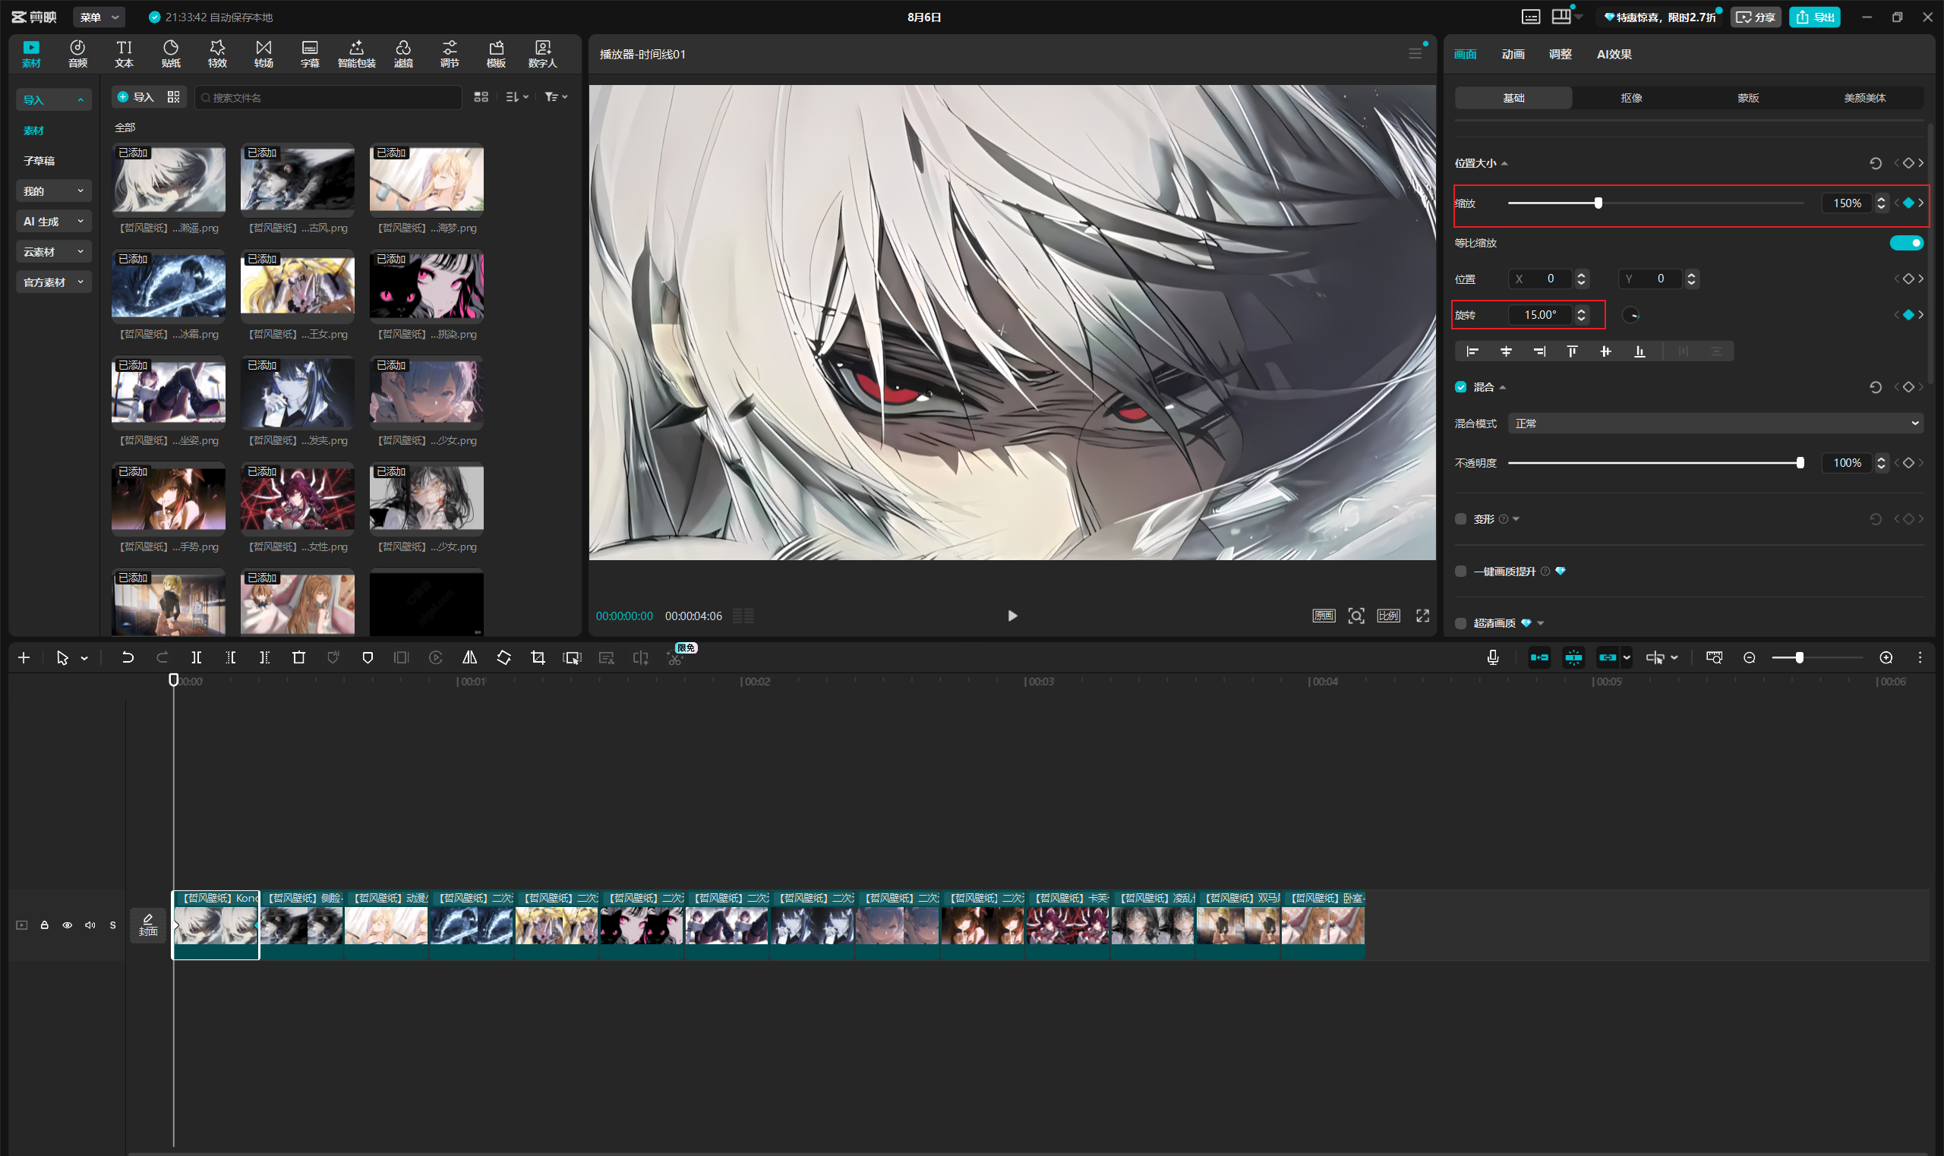The height and width of the screenshot is (1156, 1944).
Task: Open the 子草稿 sidebar item
Action: click(39, 160)
